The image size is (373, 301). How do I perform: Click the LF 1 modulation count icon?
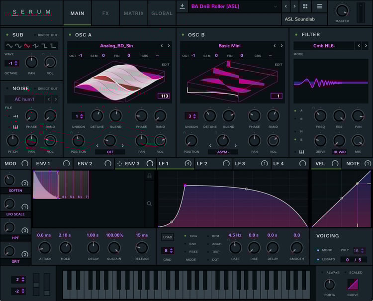tap(188, 163)
